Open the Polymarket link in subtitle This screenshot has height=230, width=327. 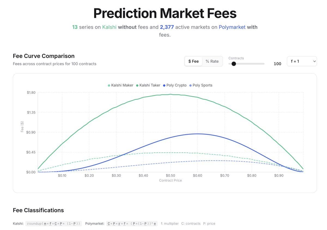click(x=232, y=27)
